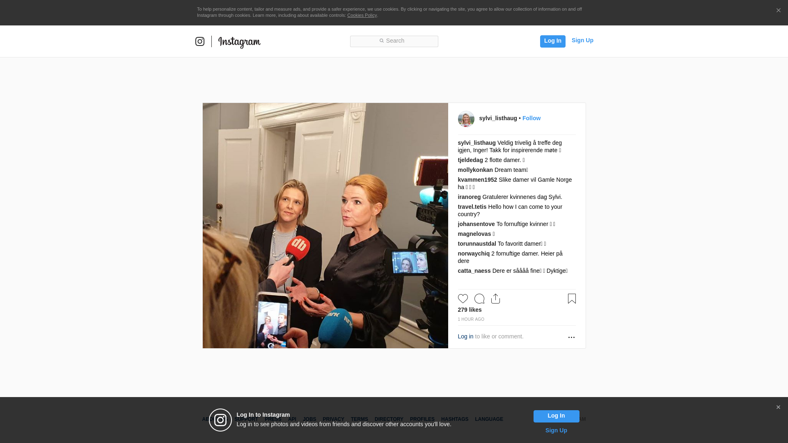Open sylvi_listhaug username in post header
The width and height of the screenshot is (788, 443).
coord(498,118)
